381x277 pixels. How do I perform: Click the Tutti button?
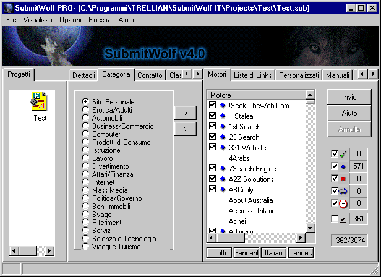(x=220, y=253)
